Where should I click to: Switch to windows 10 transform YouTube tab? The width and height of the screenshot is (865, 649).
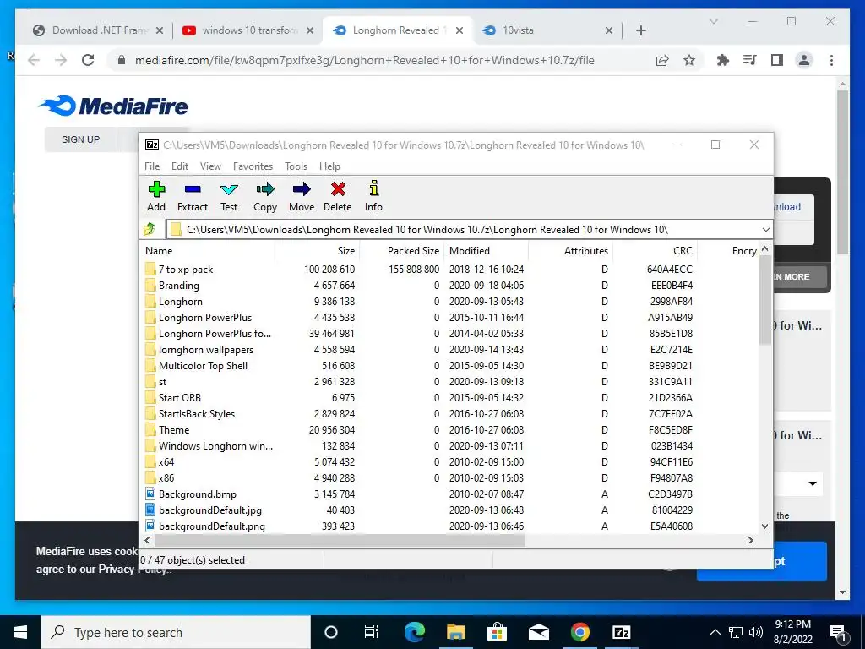tap(248, 30)
